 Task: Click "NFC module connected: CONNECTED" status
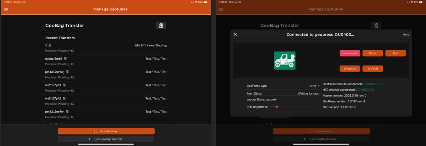[x=348, y=90]
